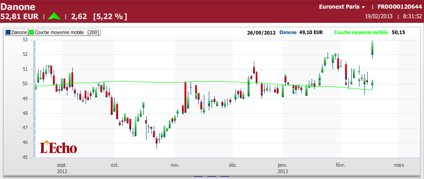Click the vertical range bar left of chart
The image size is (424, 179).
(x=34, y=99)
